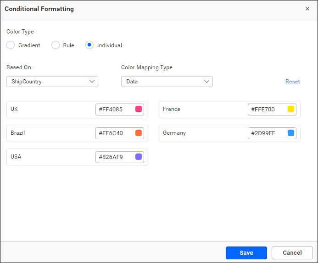Click the Germany hex code field
The image size is (318, 263).
pyautogui.click(x=266, y=133)
